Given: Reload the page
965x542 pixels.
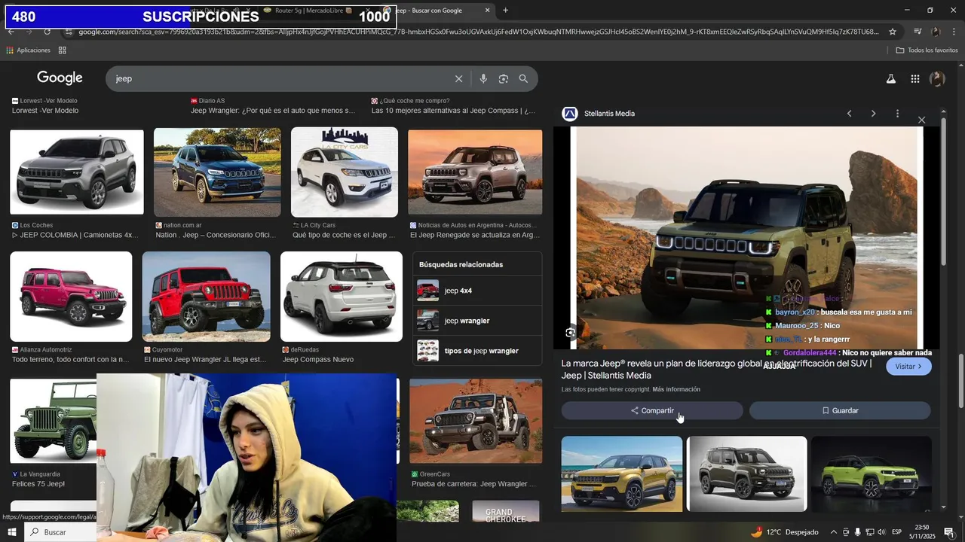Looking at the screenshot, I should coord(47,32).
